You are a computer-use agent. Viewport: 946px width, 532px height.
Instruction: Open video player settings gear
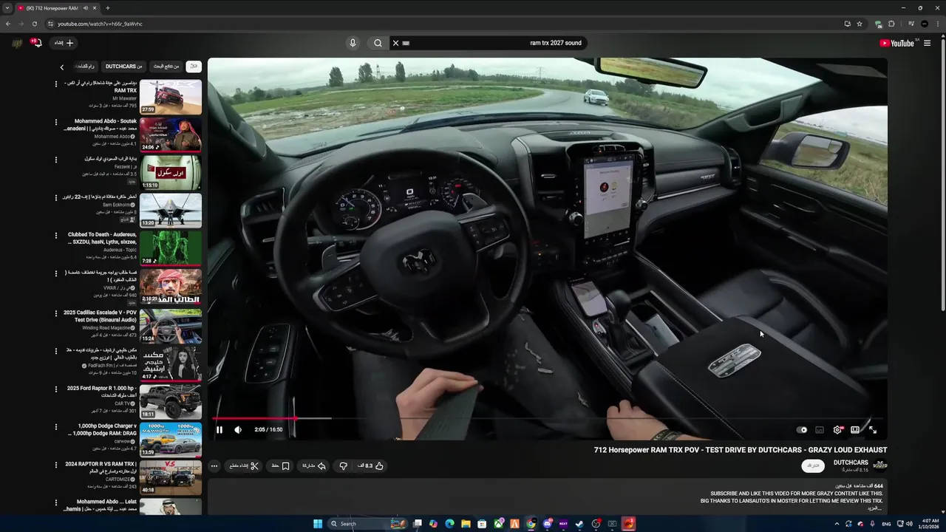[x=837, y=429]
